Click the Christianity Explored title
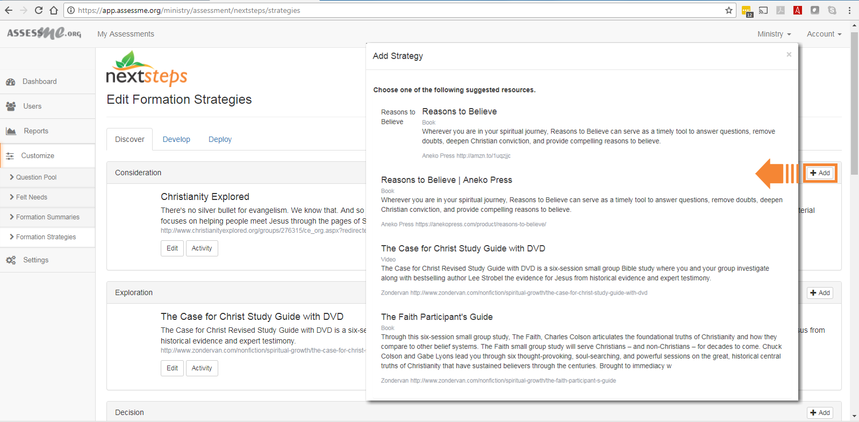Screen dimensions: 859x422 coord(205,197)
